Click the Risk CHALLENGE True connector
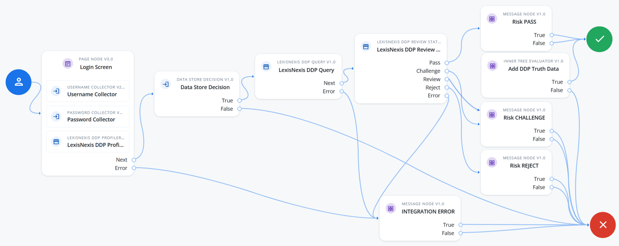The image size is (619, 246). pyautogui.click(x=552, y=131)
